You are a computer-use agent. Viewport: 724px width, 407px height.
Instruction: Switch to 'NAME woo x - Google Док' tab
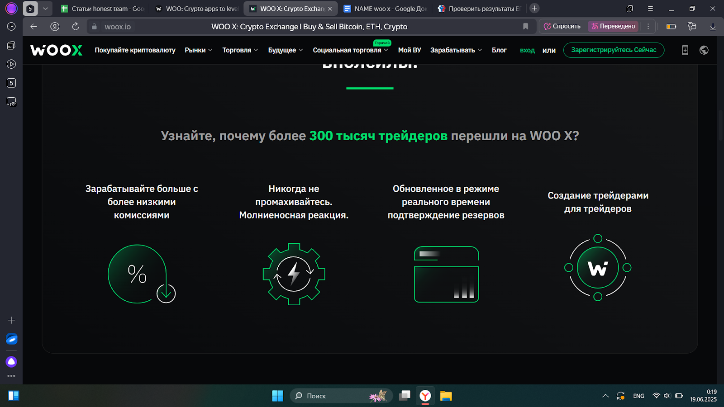[x=385, y=9]
